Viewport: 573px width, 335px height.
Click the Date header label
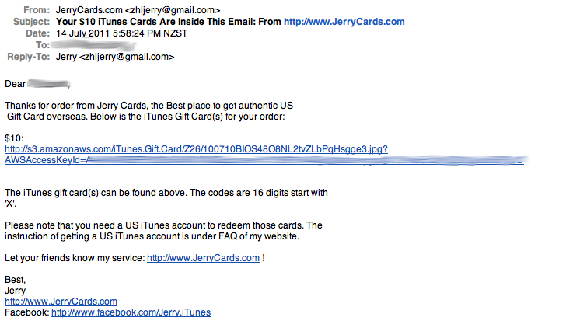[x=37, y=33]
